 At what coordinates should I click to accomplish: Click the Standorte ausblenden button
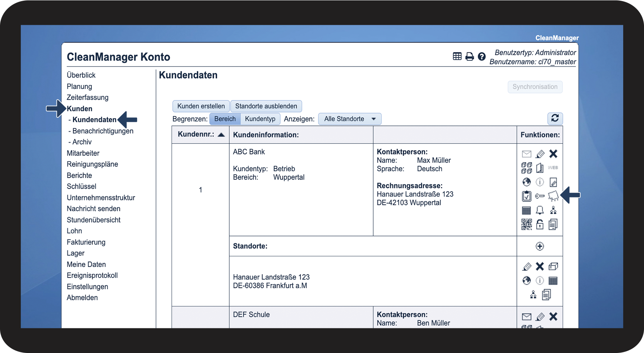pyautogui.click(x=266, y=106)
